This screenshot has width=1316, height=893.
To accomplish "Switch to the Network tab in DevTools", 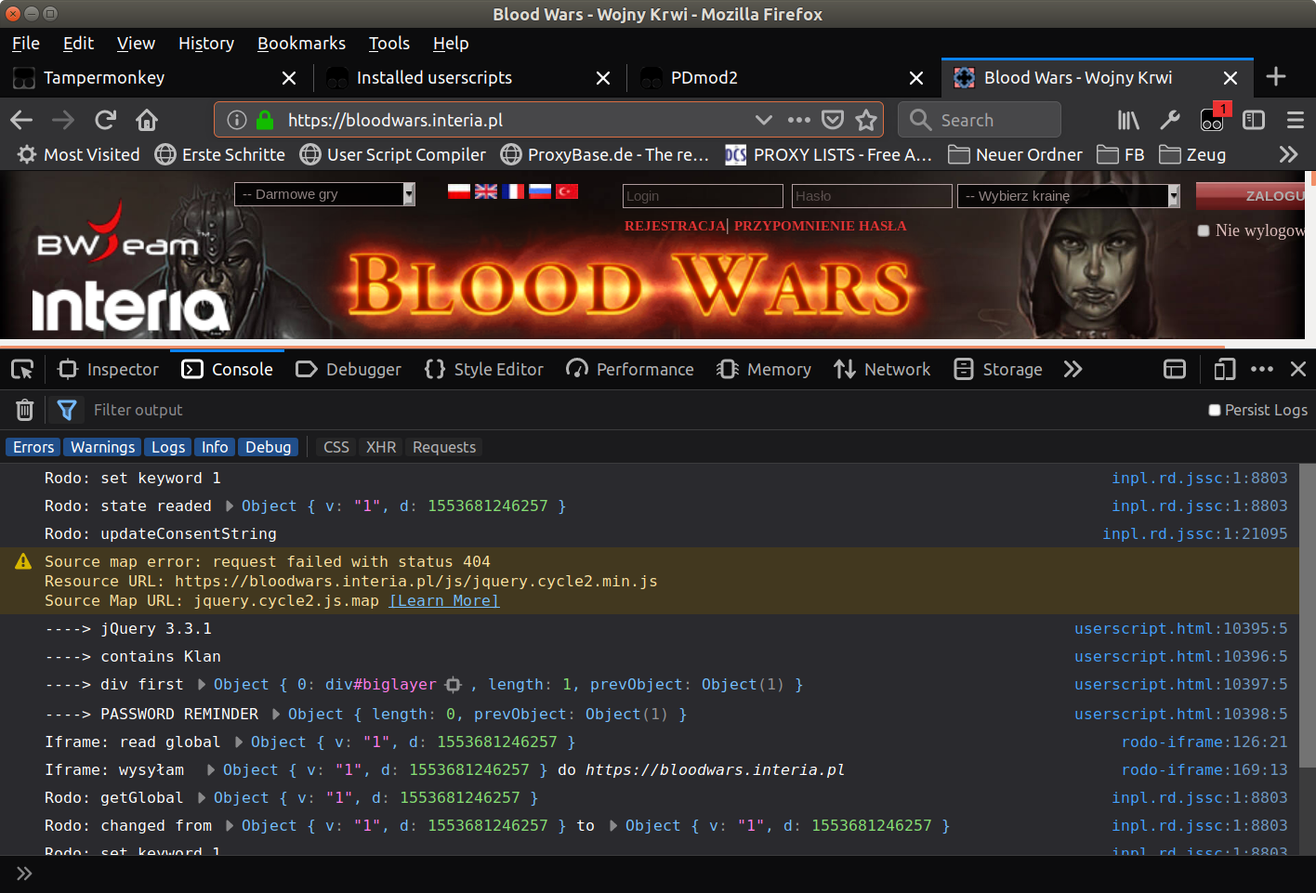I will (x=882, y=369).
